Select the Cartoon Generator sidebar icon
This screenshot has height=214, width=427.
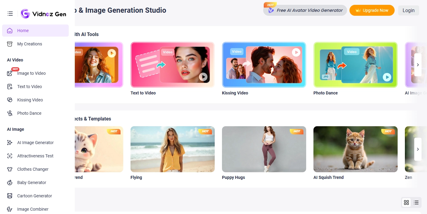(x=10, y=196)
